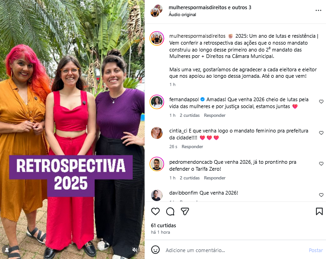
Task: Reply to fernandapsol's comment
Action: [x=215, y=115]
